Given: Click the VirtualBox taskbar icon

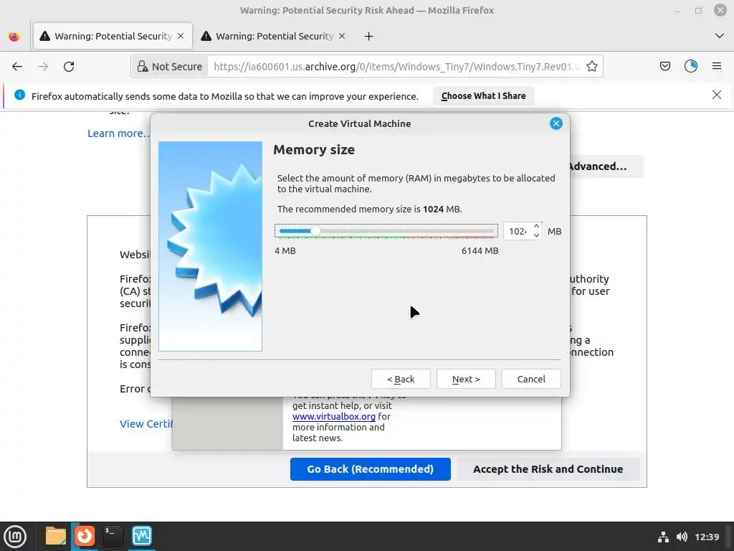Looking at the screenshot, I should 142,536.
